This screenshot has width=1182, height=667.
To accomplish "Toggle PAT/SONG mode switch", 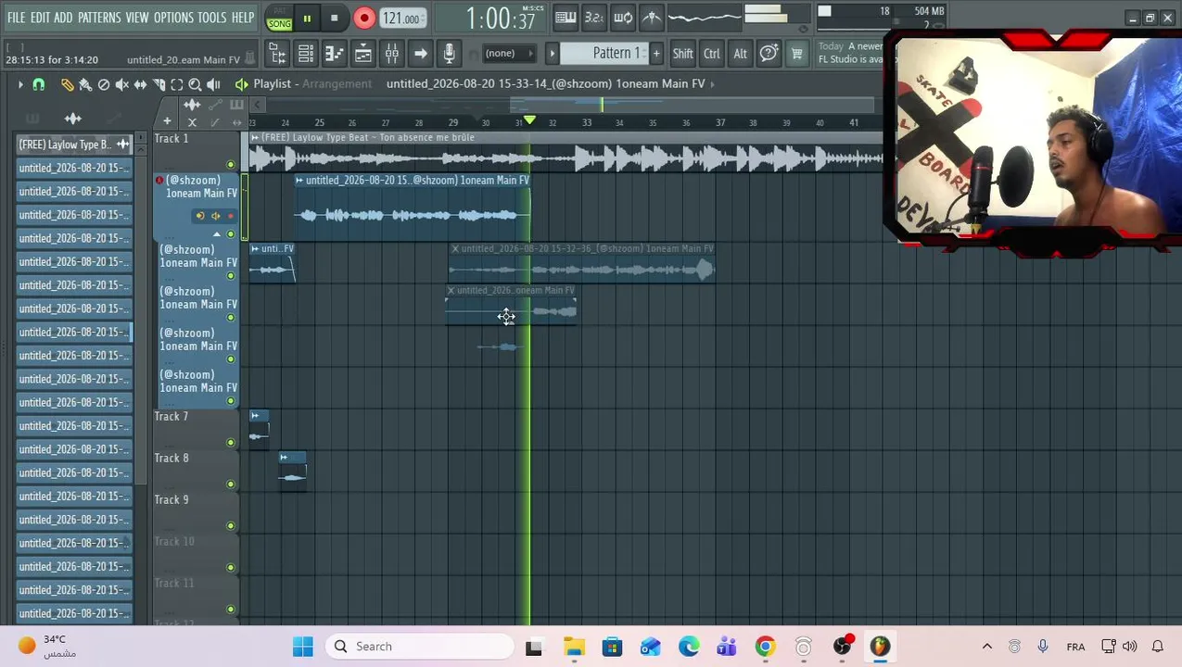I will point(278,19).
